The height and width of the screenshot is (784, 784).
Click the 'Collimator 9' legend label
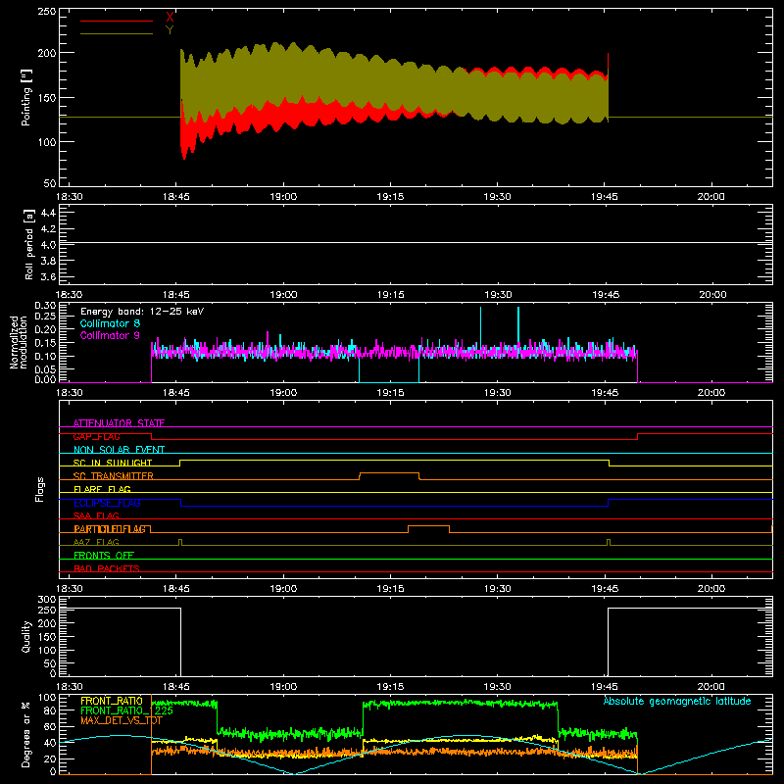pos(110,335)
